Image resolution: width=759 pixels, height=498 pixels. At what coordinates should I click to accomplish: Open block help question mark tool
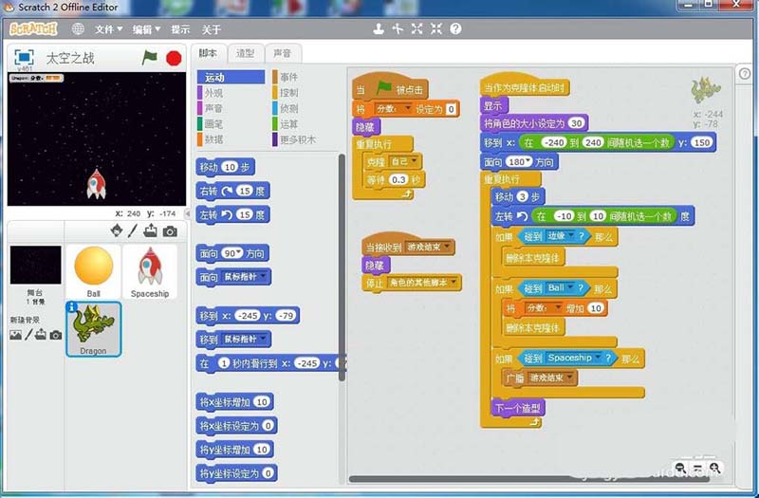click(x=455, y=29)
